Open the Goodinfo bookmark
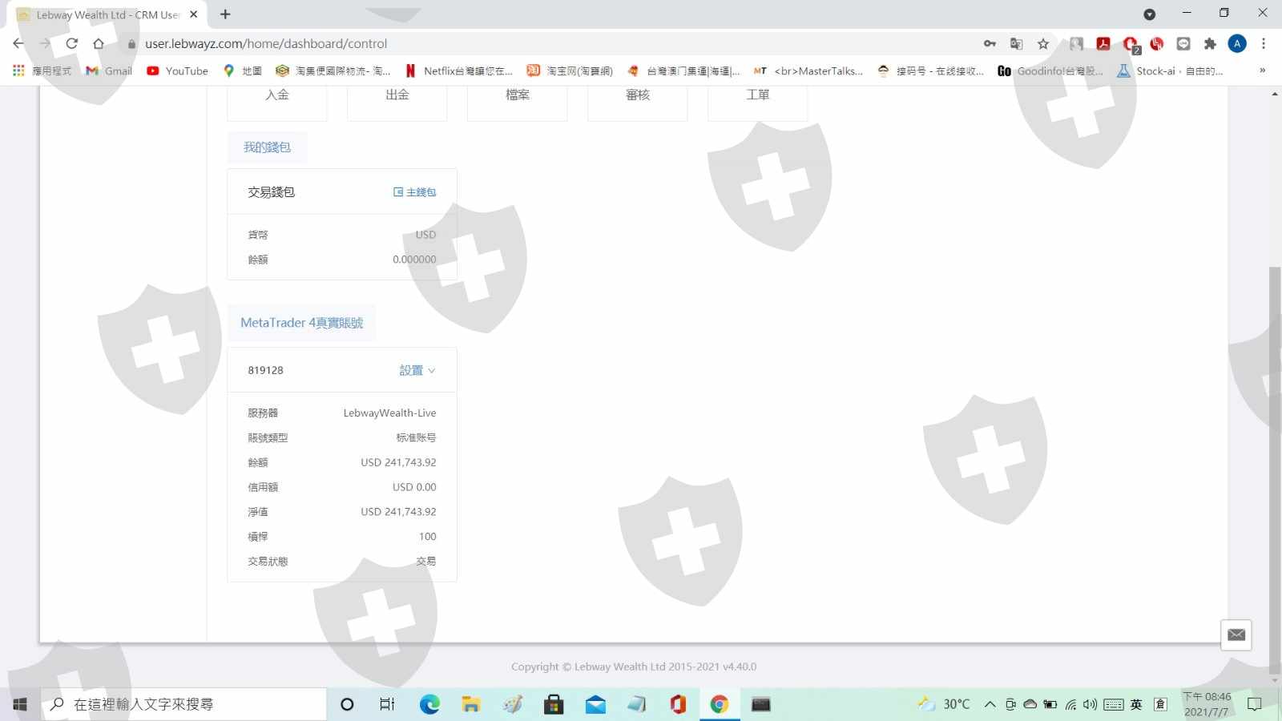The height and width of the screenshot is (721, 1282). tap(1050, 70)
